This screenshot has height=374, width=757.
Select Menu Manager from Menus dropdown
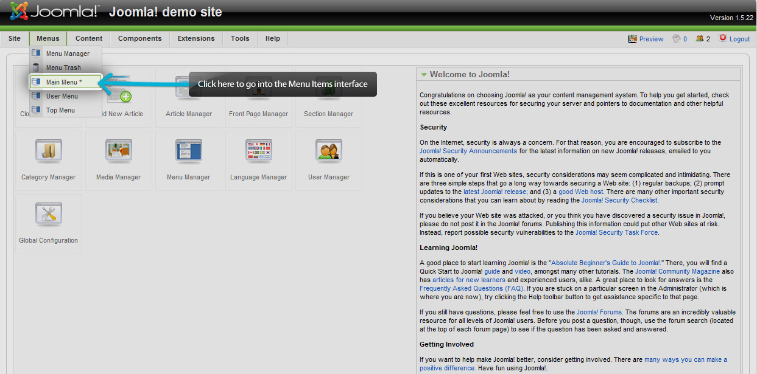66,54
